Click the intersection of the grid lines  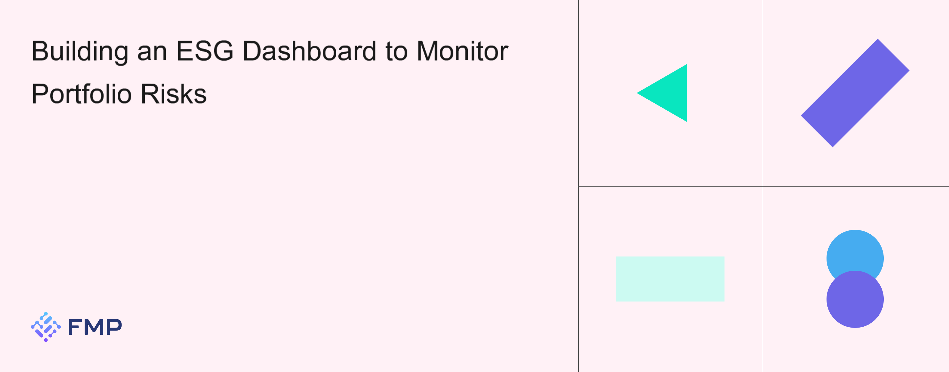pyautogui.click(x=763, y=186)
